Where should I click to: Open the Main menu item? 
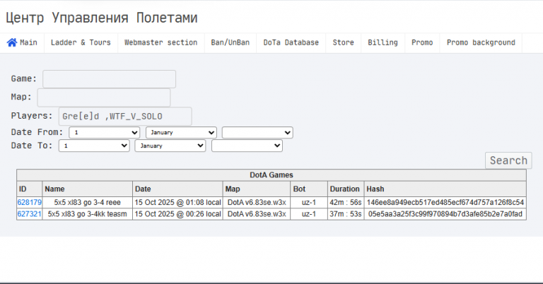click(22, 43)
